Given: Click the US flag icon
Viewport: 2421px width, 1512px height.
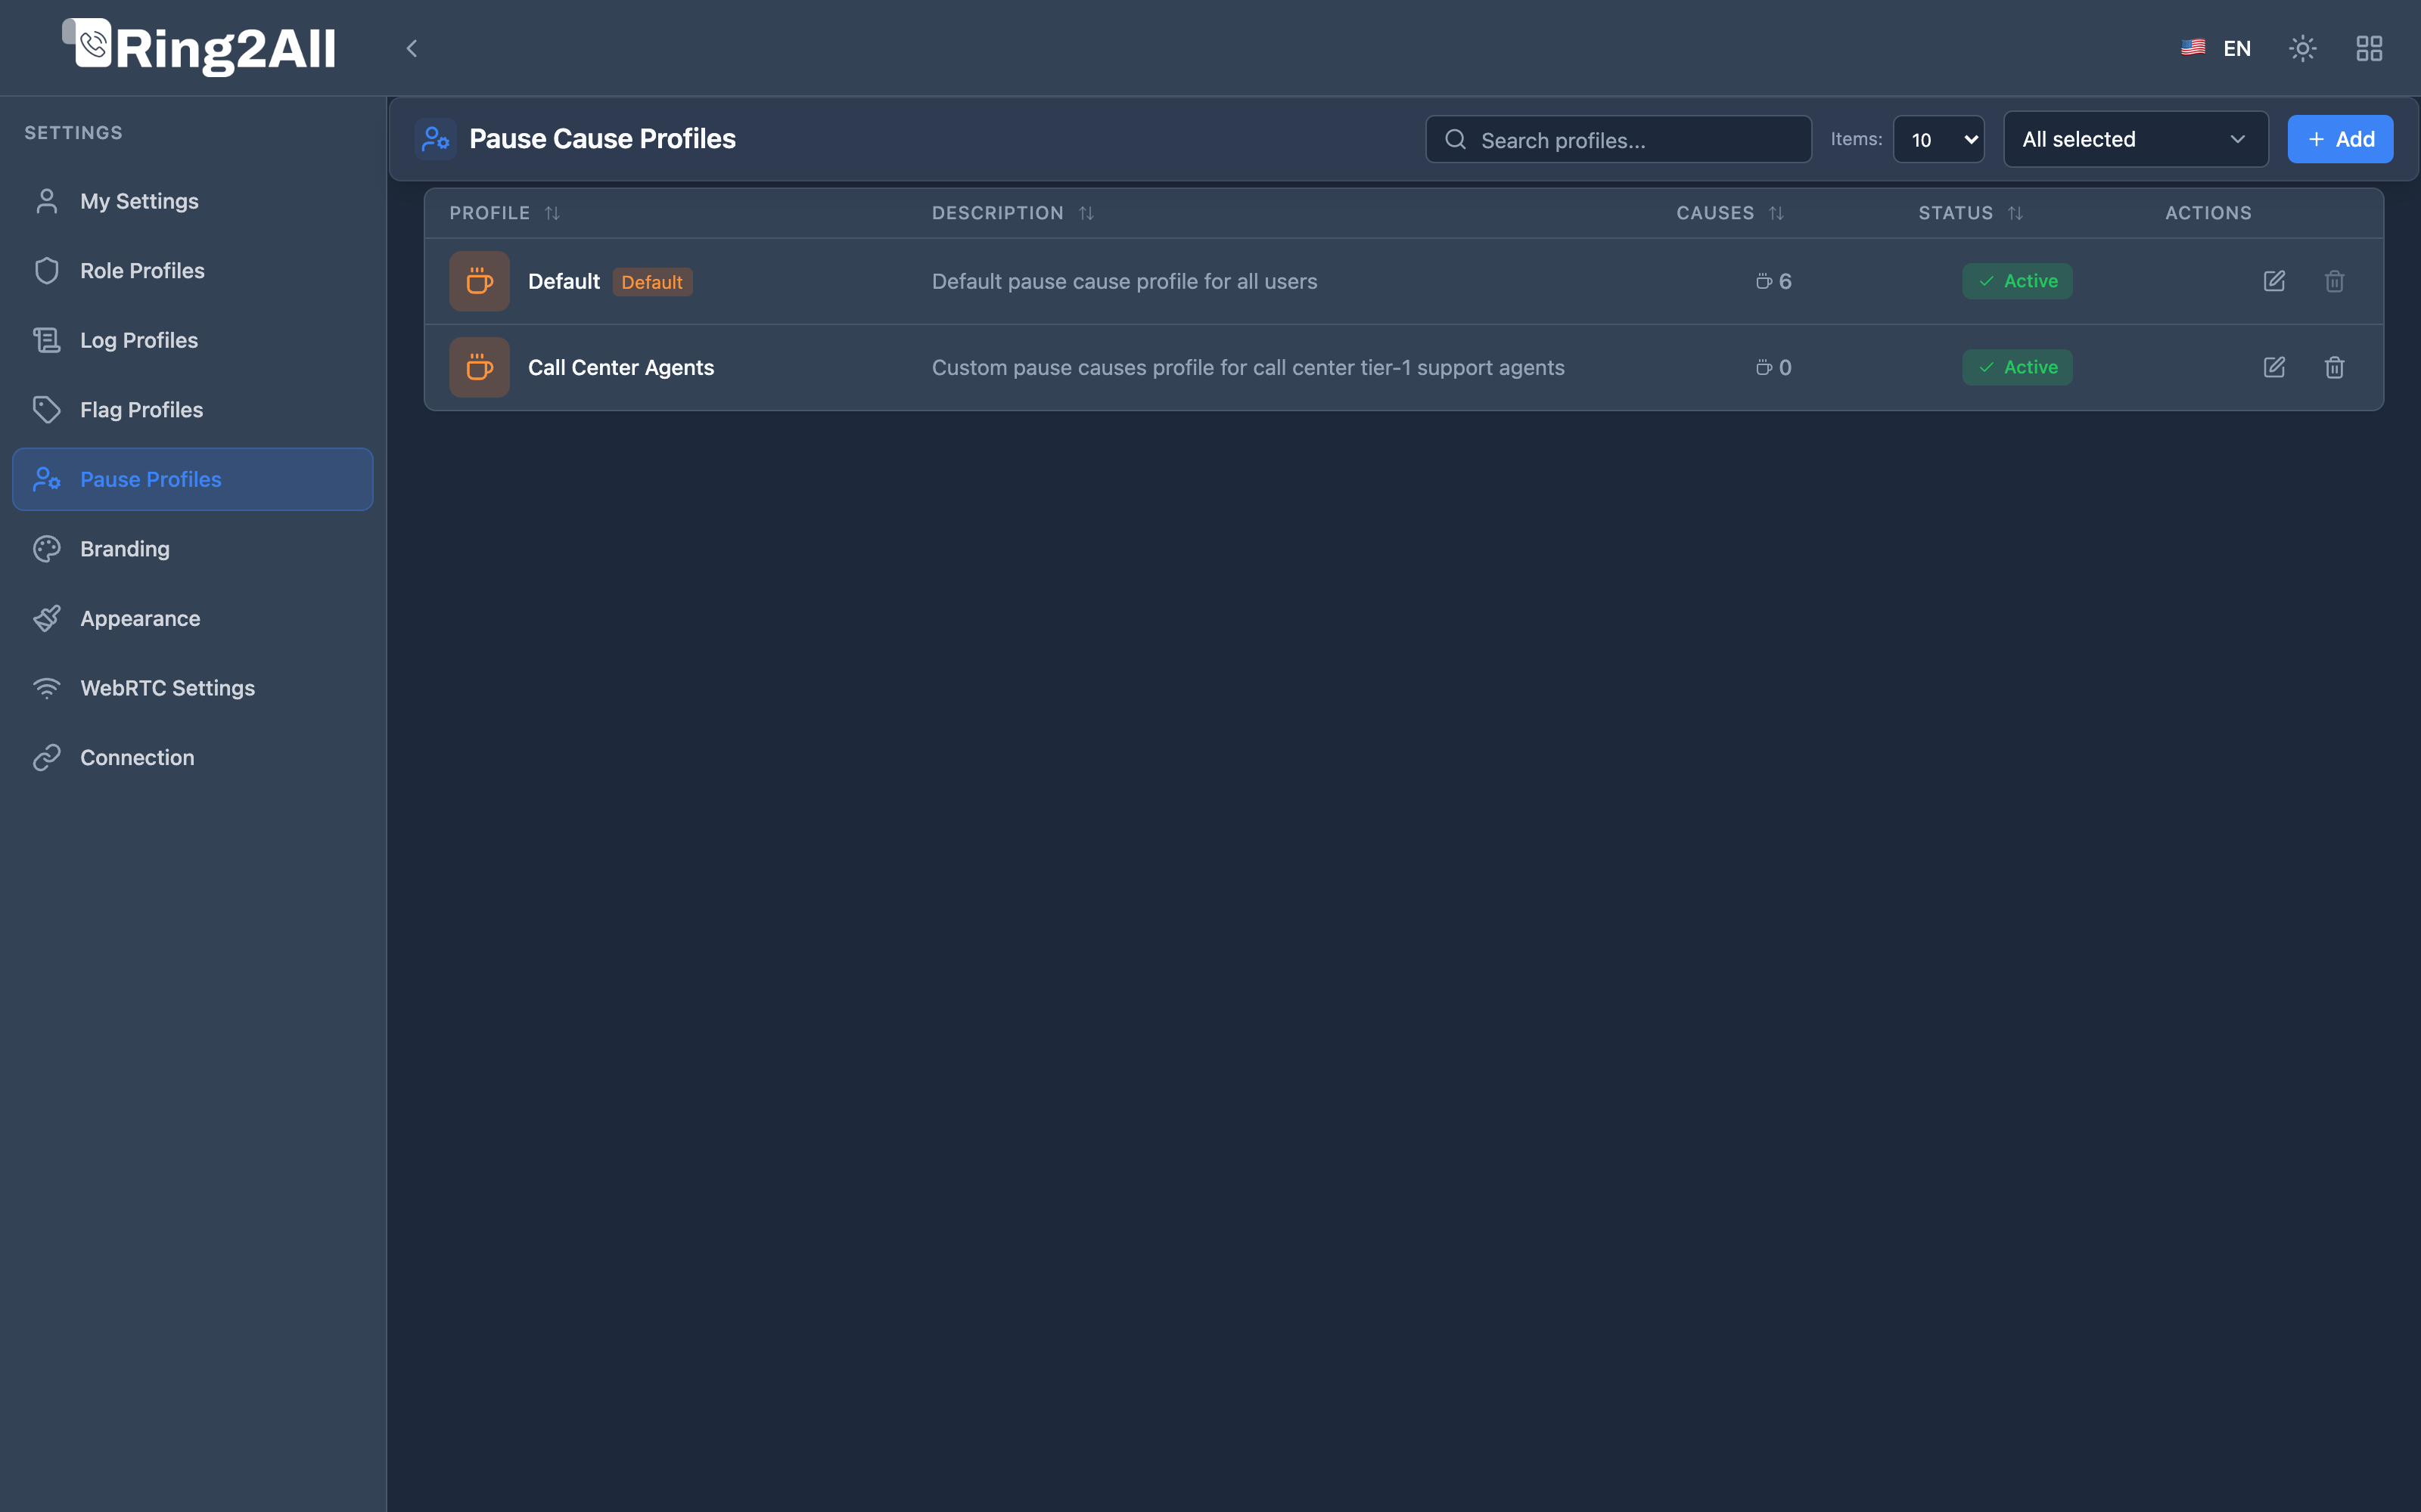Looking at the screenshot, I should (x=2193, y=47).
